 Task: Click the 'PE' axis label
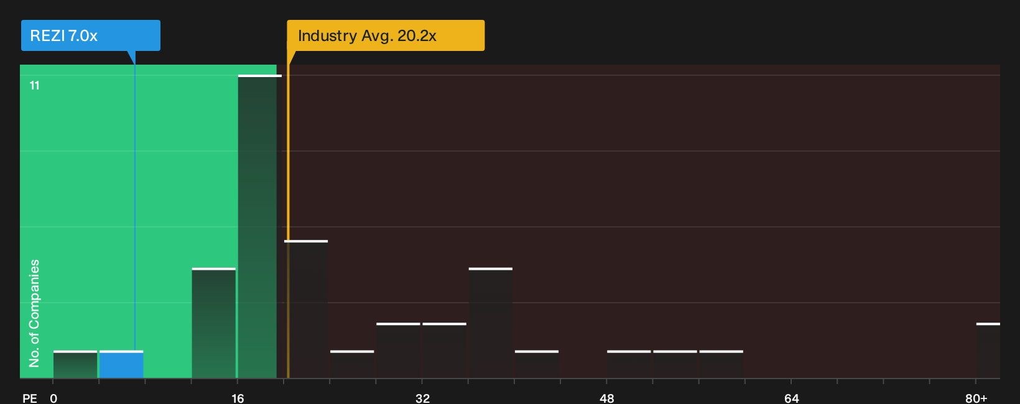(x=30, y=398)
